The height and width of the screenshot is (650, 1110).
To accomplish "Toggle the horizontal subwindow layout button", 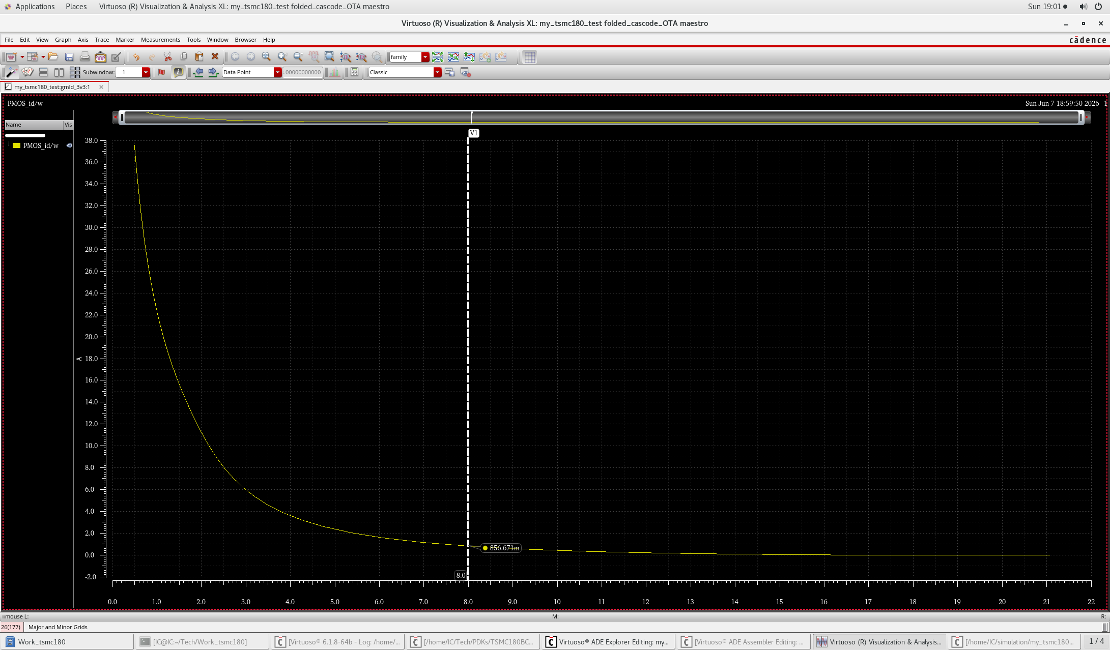I will pos(43,72).
